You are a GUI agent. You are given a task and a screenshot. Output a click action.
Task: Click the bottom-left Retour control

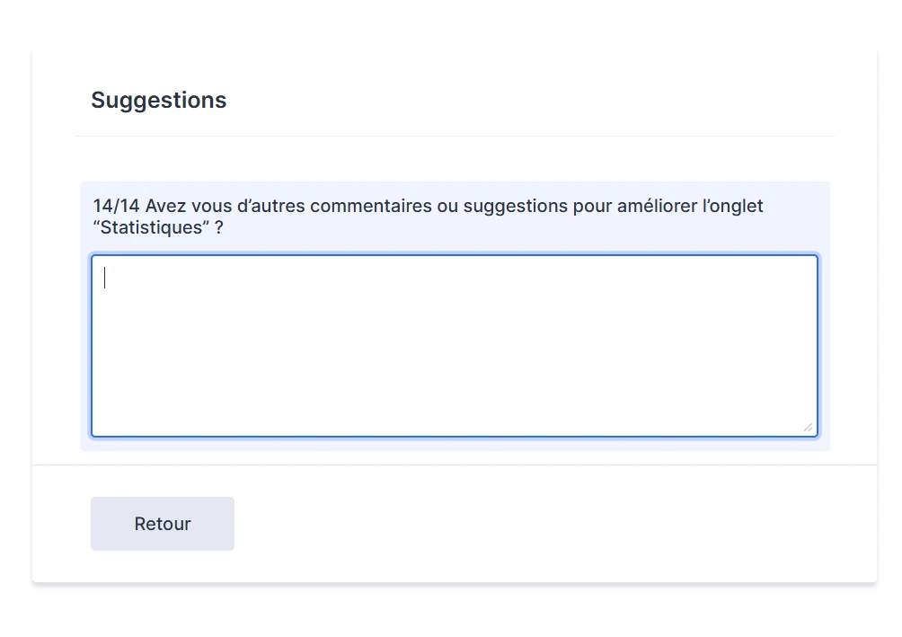(x=162, y=524)
